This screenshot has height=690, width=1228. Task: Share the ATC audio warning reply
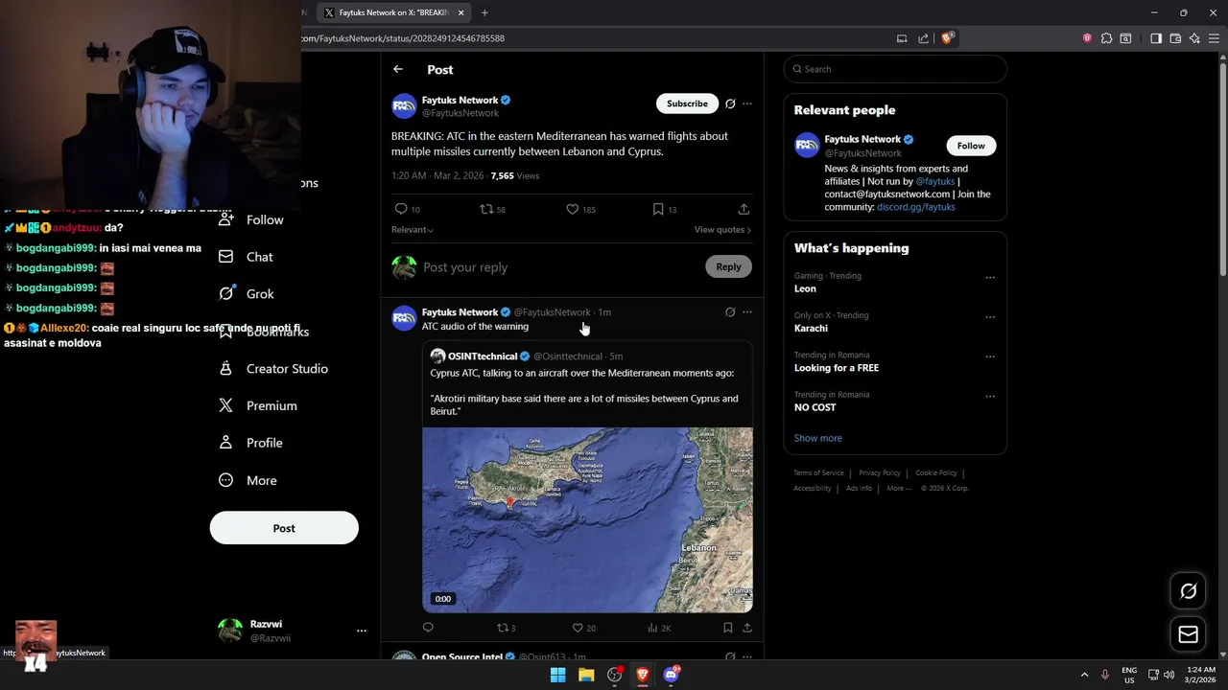(746, 628)
